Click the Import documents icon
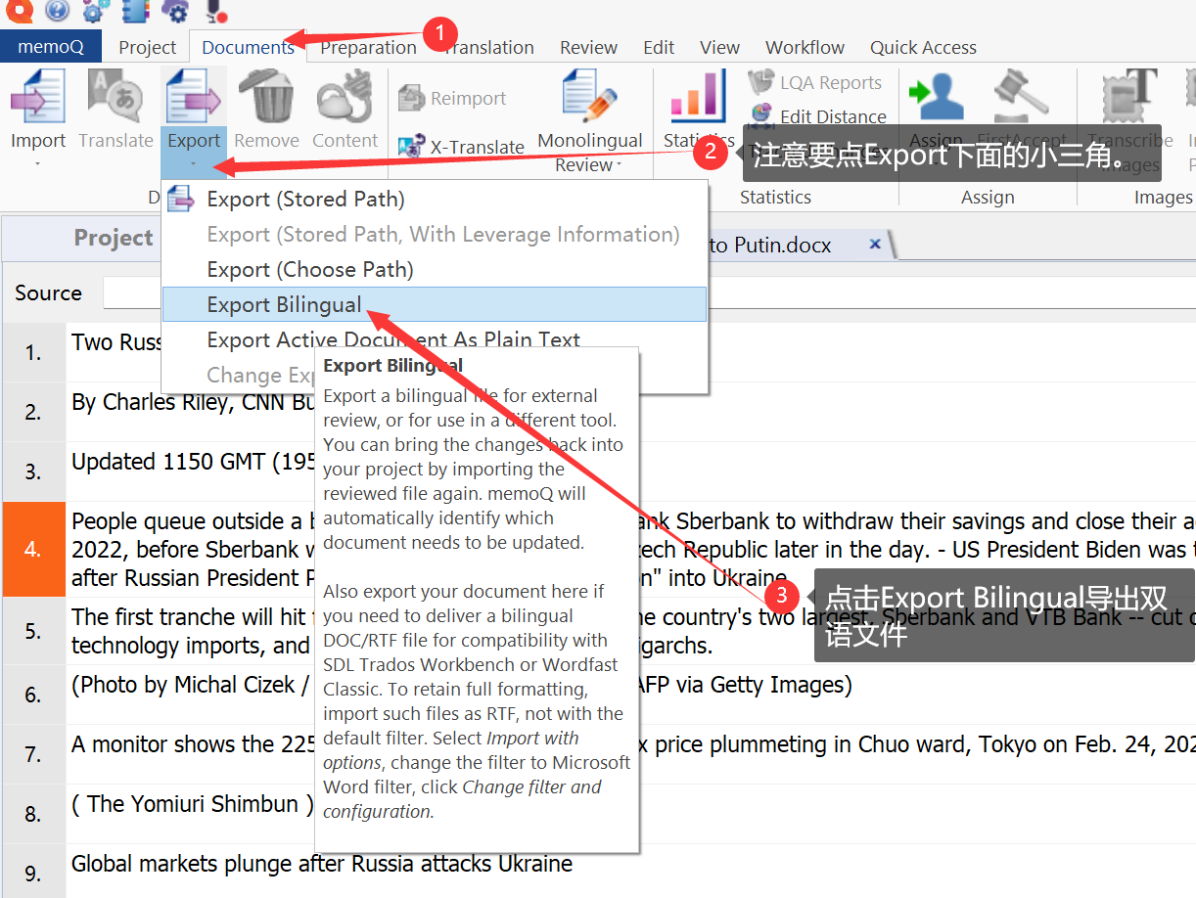Image resolution: width=1196 pixels, height=898 pixels. coord(37,98)
